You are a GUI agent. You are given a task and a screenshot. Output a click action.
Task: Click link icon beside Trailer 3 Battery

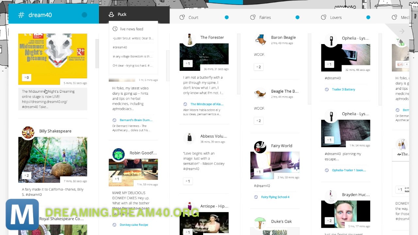pos(327,89)
